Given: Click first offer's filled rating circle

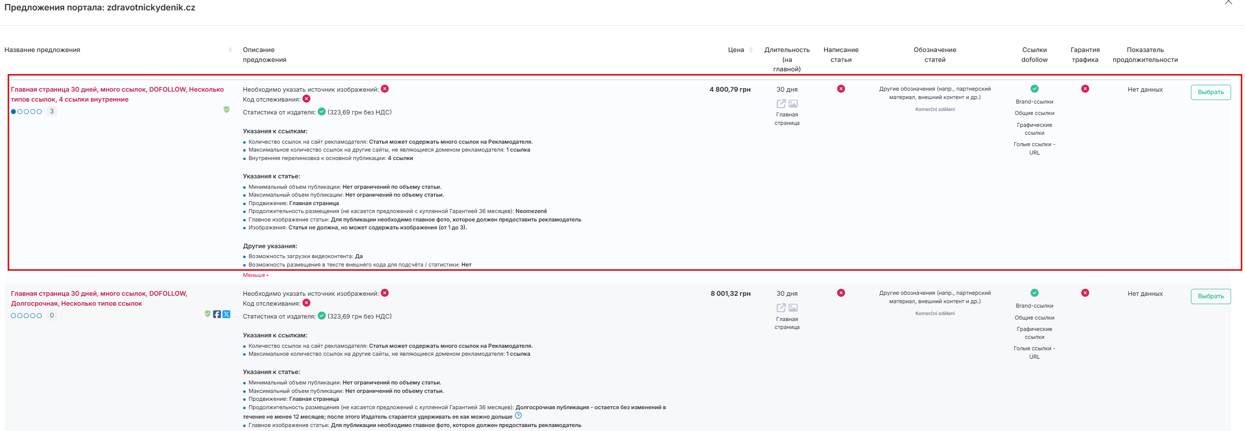Looking at the screenshot, I should click(13, 111).
